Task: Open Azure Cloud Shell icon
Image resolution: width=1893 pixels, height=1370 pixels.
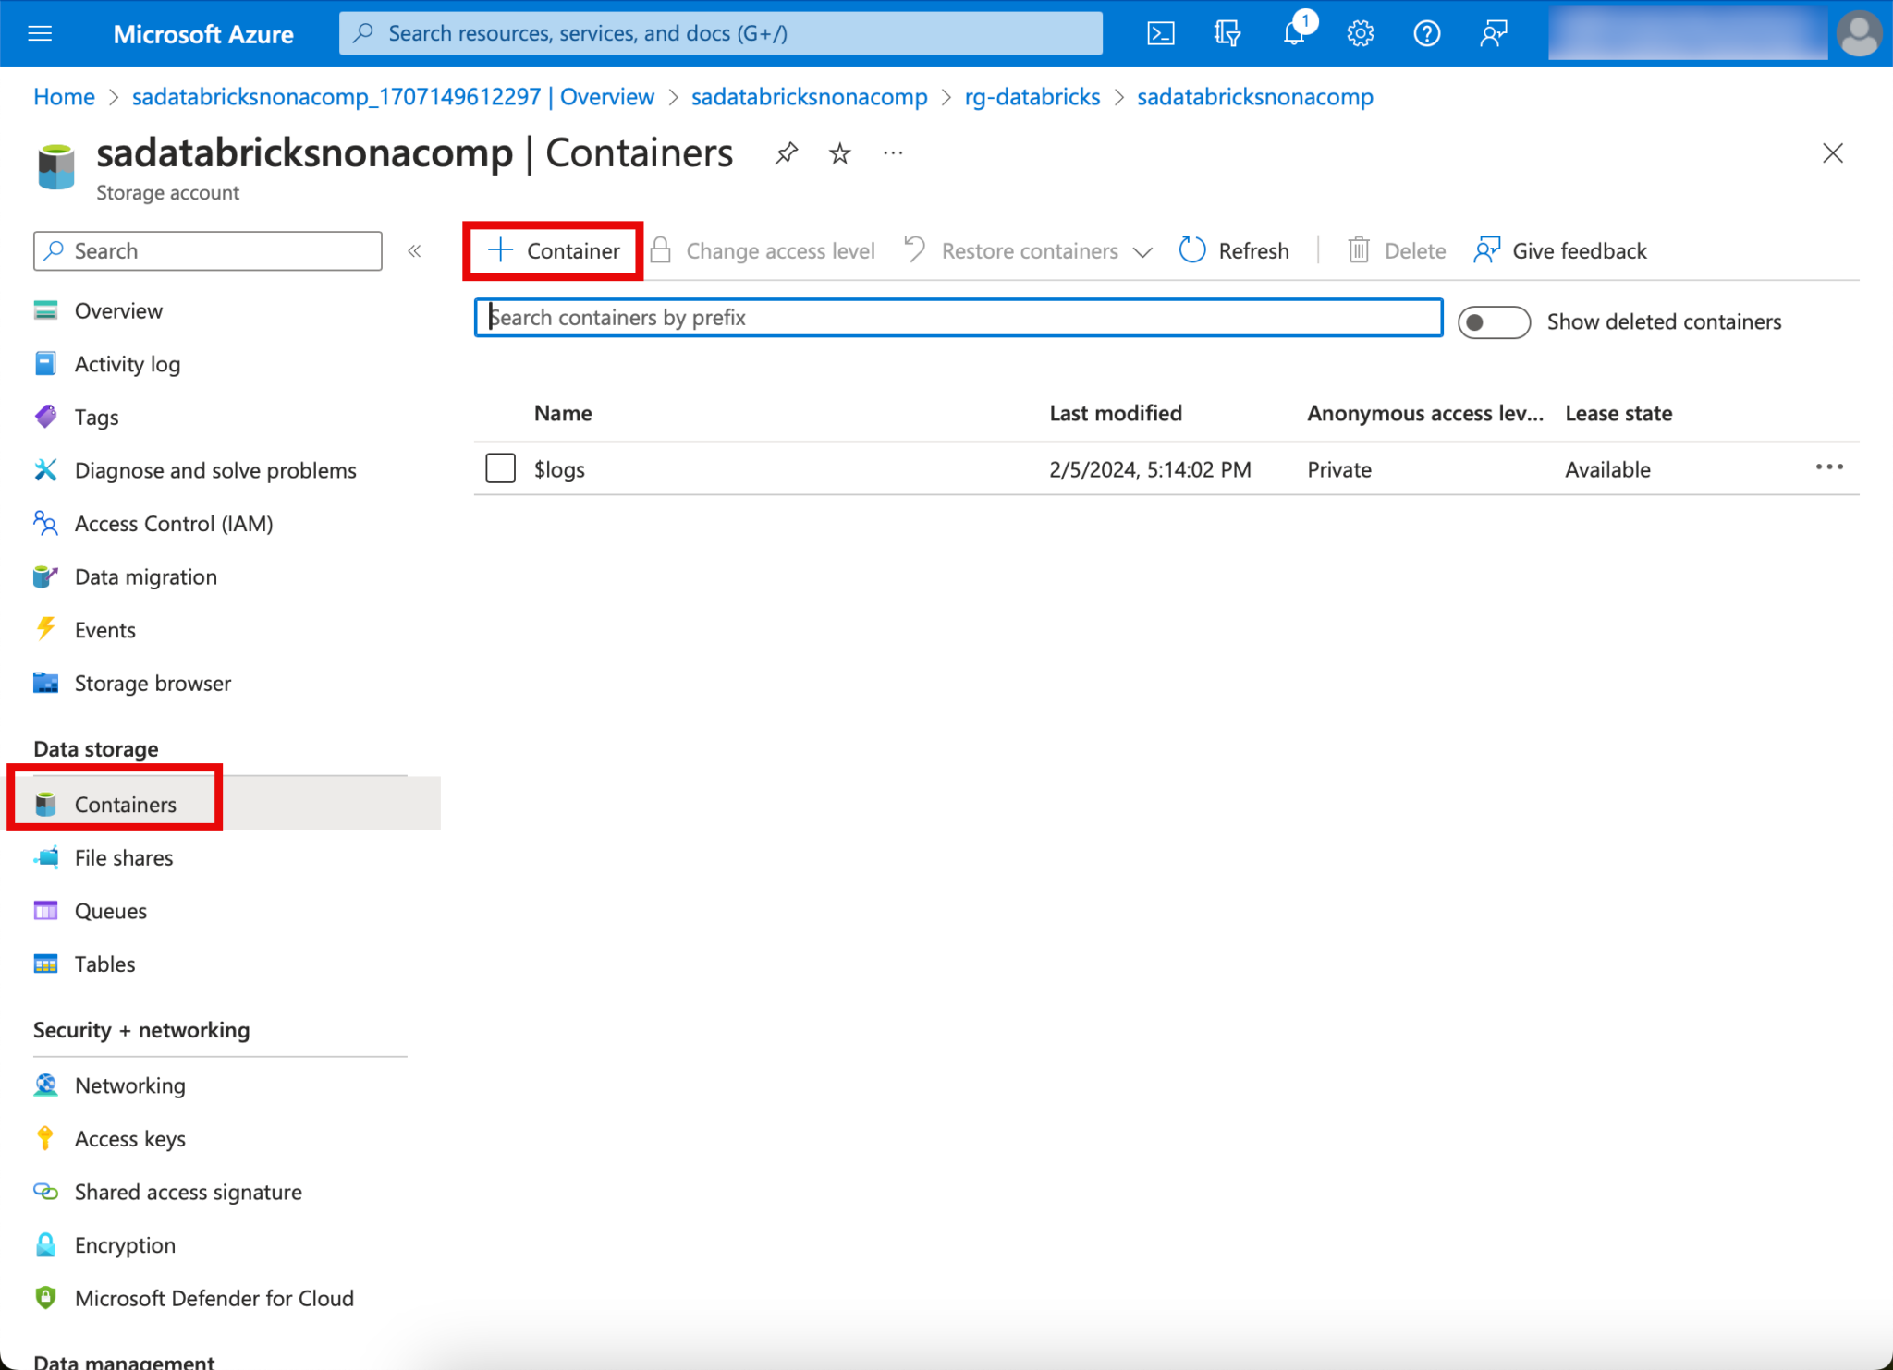Action: pos(1160,34)
